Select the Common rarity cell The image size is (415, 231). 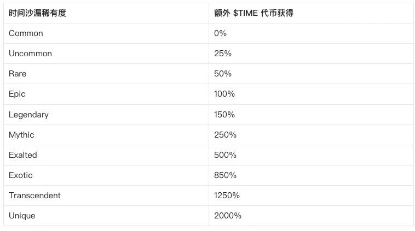(26, 33)
